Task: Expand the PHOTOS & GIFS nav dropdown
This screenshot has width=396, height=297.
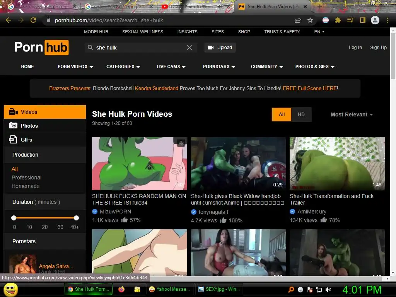Action: click(315, 67)
